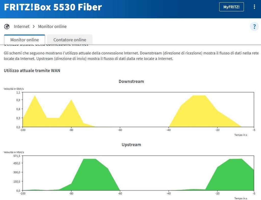Click the Utilizzo attuale tramite WAN heading
The width and height of the screenshot is (261, 200).
32,70
